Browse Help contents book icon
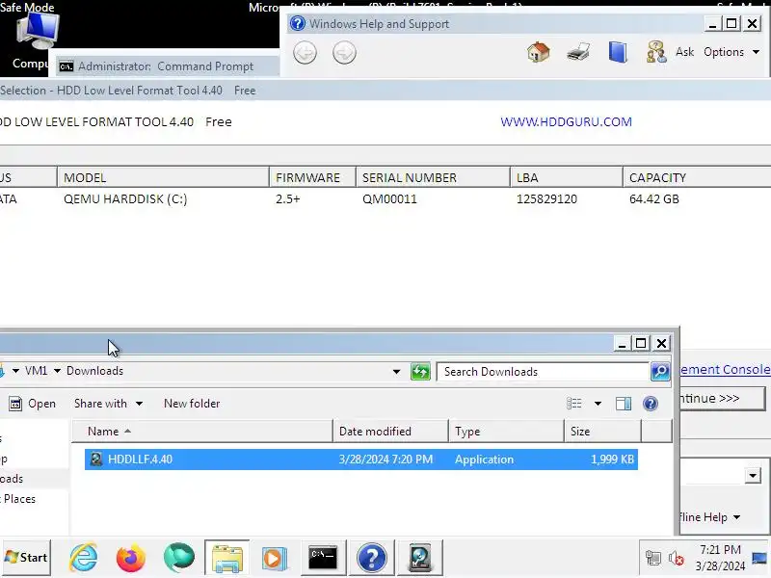This screenshot has height=578, width=771. coord(618,52)
